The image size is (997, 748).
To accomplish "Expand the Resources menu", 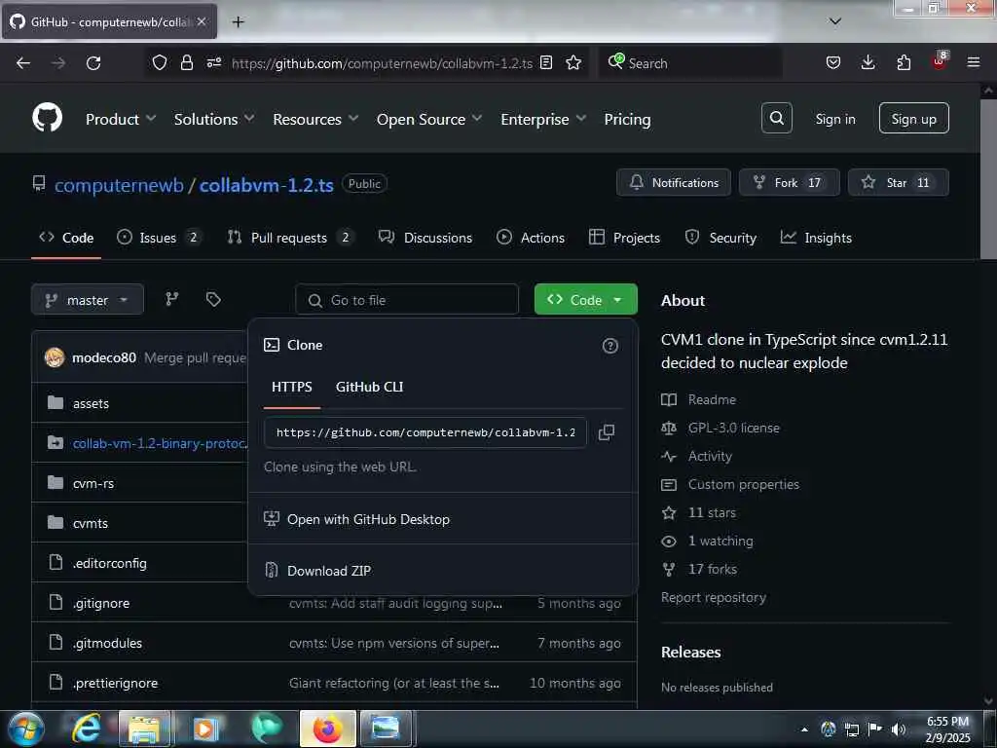I will (x=315, y=119).
